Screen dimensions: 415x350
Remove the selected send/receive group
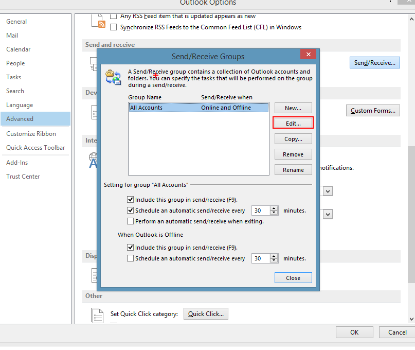pyautogui.click(x=293, y=154)
